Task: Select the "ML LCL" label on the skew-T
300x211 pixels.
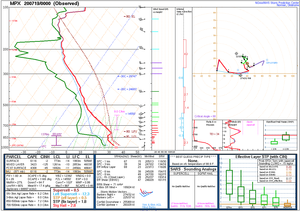Action: pyautogui.click(x=131, y=136)
